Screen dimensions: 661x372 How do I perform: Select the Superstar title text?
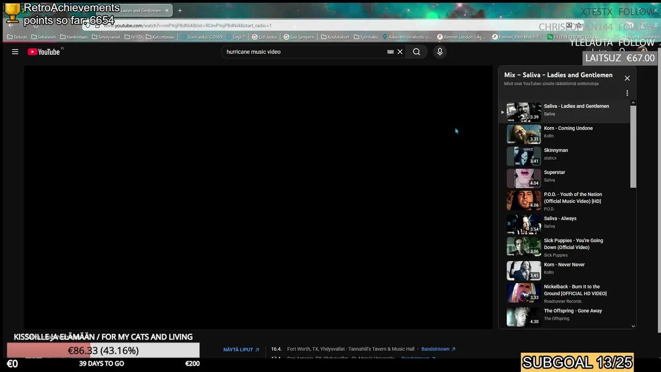(x=554, y=173)
